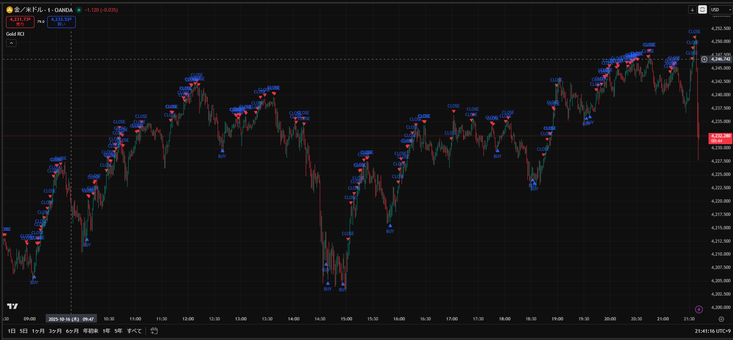Click the TradingView logo on the chart
Viewport: 733px width, 340px height.
pyautogui.click(x=12, y=306)
